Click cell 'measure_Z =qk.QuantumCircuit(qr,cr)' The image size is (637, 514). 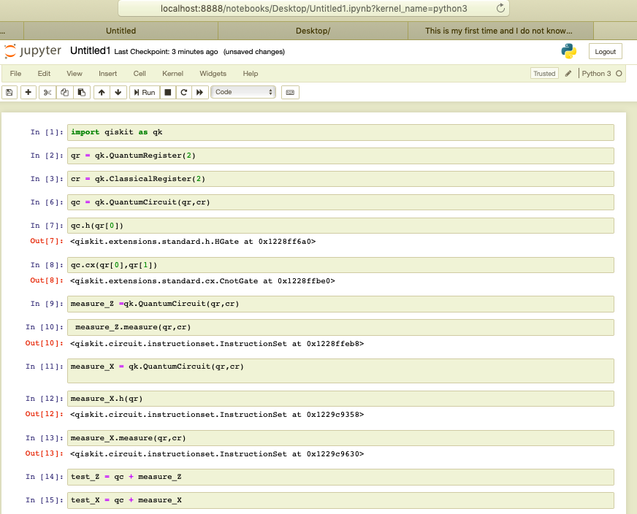click(x=340, y=304)
